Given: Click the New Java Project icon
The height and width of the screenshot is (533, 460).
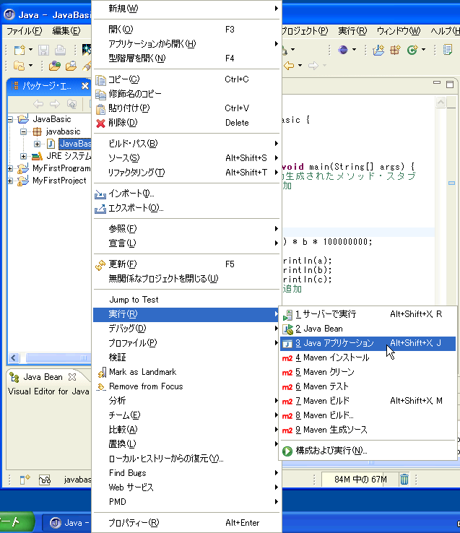Looking at the screenshot, I should (x=378, y=50).
